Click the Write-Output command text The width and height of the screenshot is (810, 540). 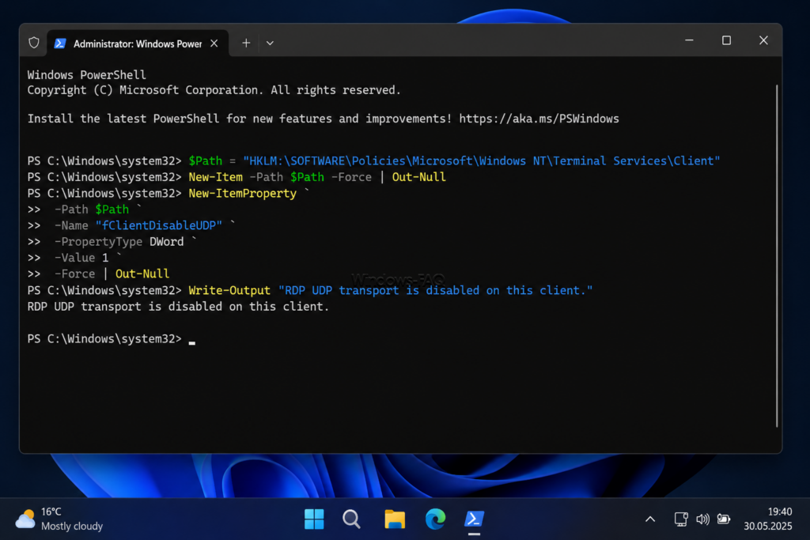point(229,291)
